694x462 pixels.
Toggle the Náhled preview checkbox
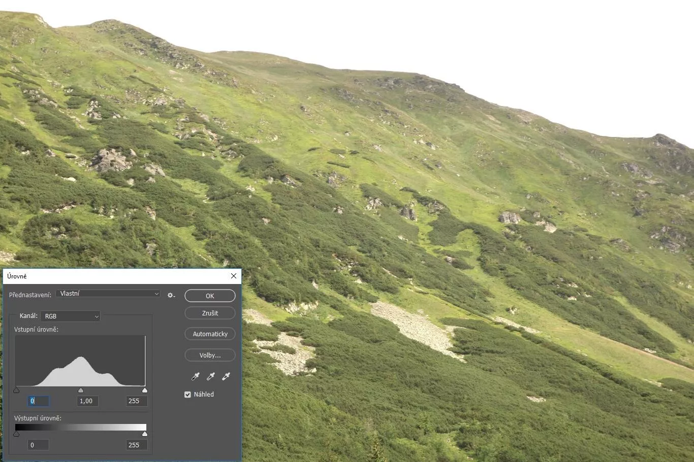(x=187, y=395)
